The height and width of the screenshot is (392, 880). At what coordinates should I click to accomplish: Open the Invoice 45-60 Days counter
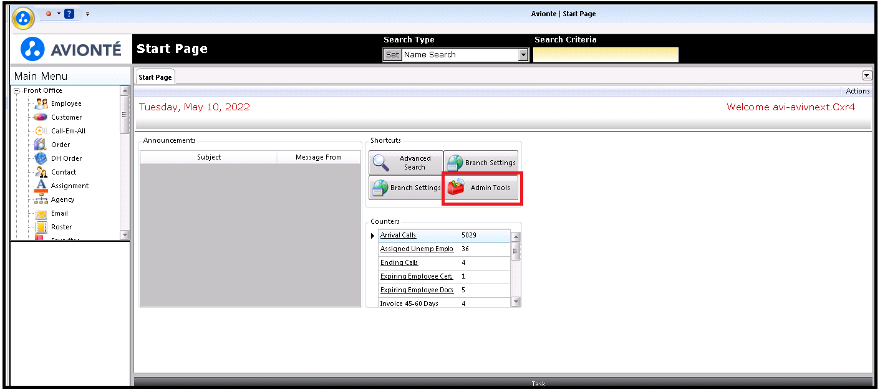coord(409,304)
